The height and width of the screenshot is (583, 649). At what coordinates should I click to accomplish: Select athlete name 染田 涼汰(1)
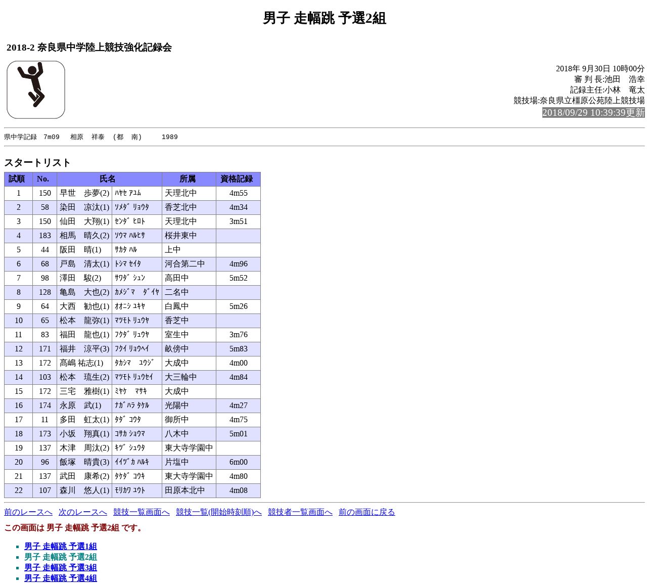pos(84,207)
